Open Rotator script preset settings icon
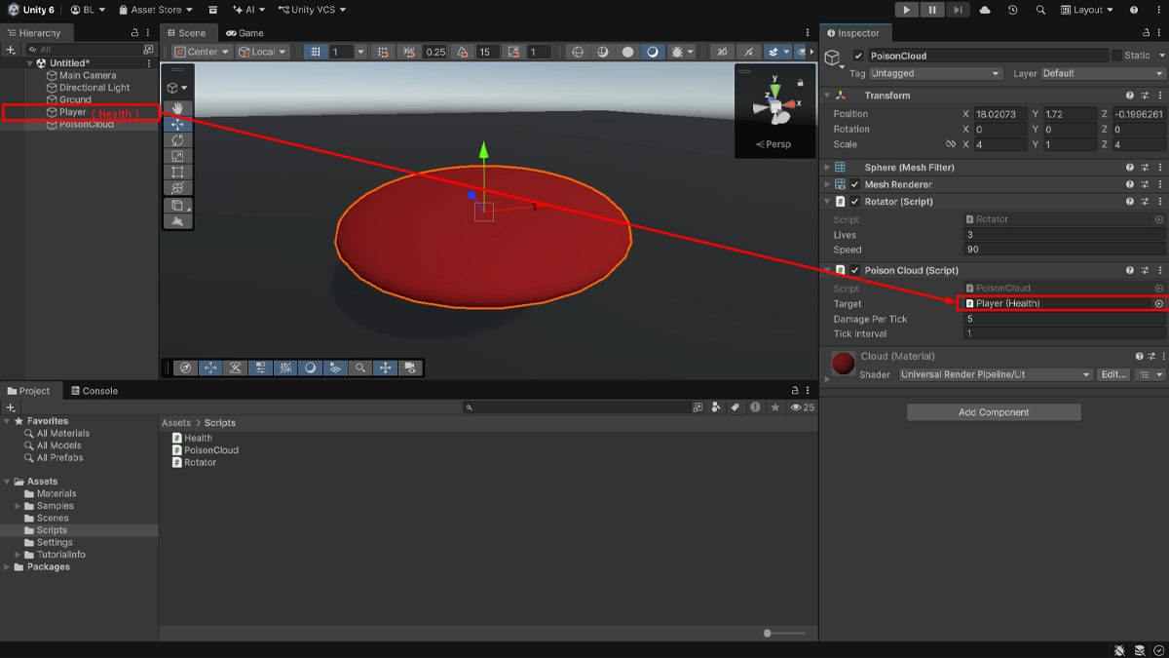This screenshot has width=1169, height=658. [1145, 202]
